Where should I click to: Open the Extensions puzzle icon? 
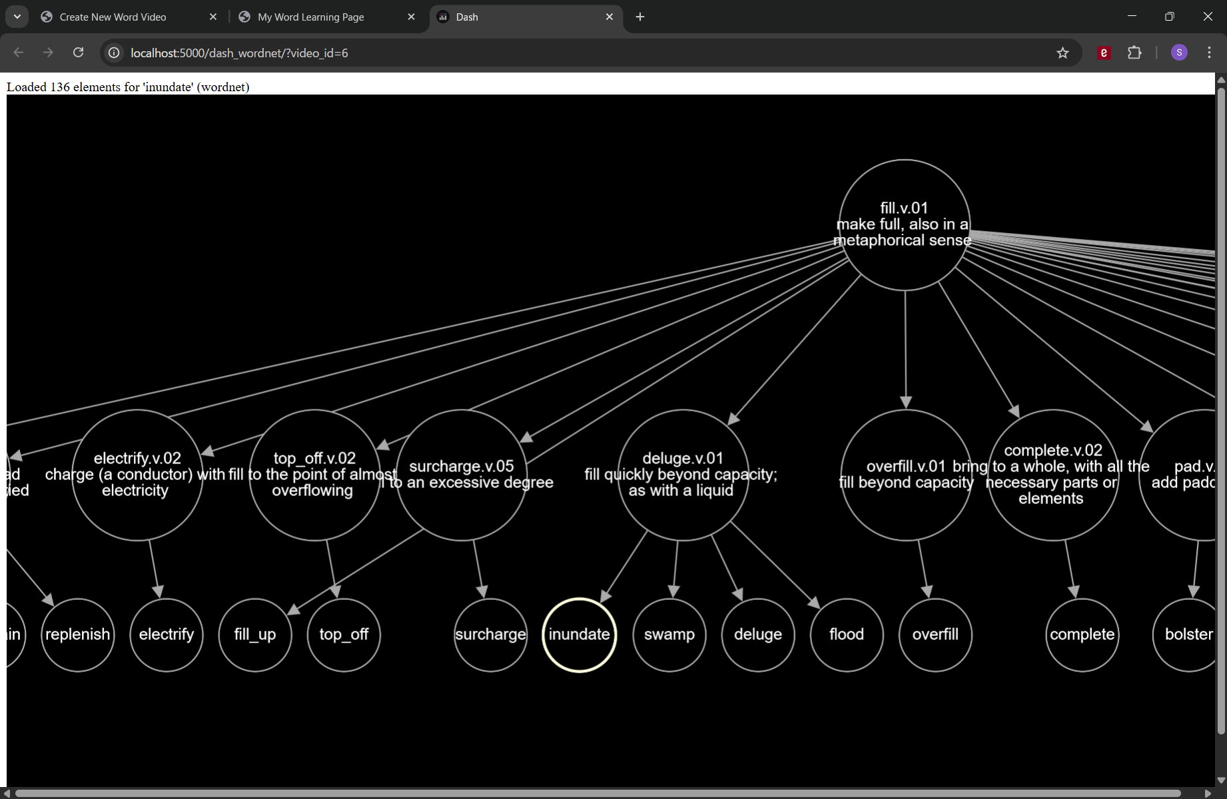[x=1134, y=53]
